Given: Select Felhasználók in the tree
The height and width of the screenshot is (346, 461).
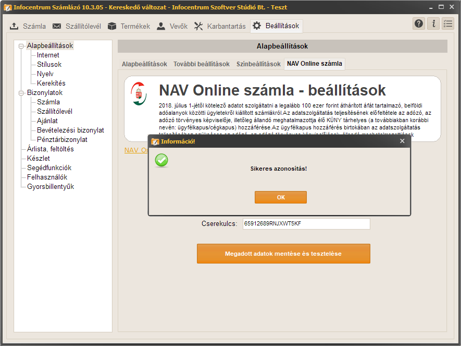Looking at the screenshot, I should (47, 177).
